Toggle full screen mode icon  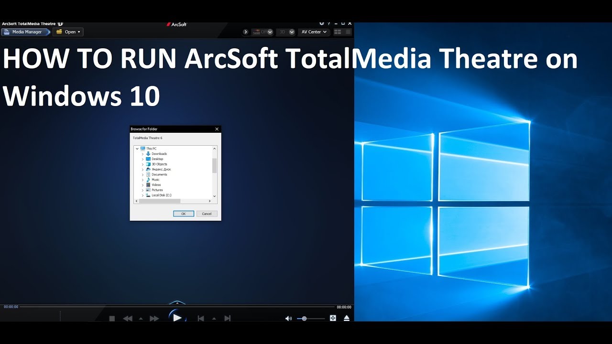(x=333, y=318)
